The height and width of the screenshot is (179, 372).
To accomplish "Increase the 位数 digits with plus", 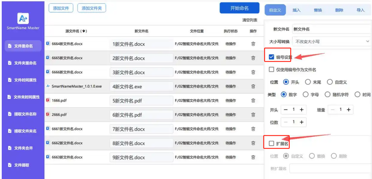I will point(302,122).
